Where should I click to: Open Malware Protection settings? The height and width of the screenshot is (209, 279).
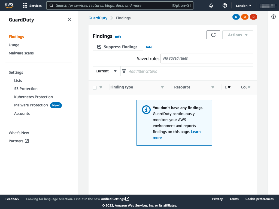(31, 105)
